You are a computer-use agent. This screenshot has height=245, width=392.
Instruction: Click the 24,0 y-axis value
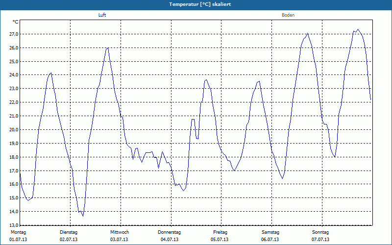coord(14,75)
